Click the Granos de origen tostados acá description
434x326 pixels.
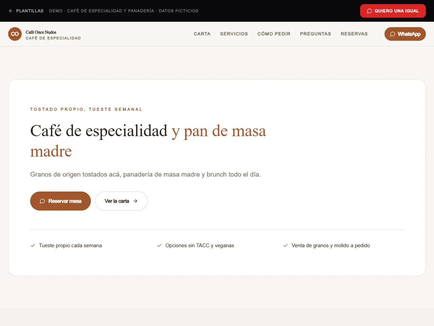(145, 175)
